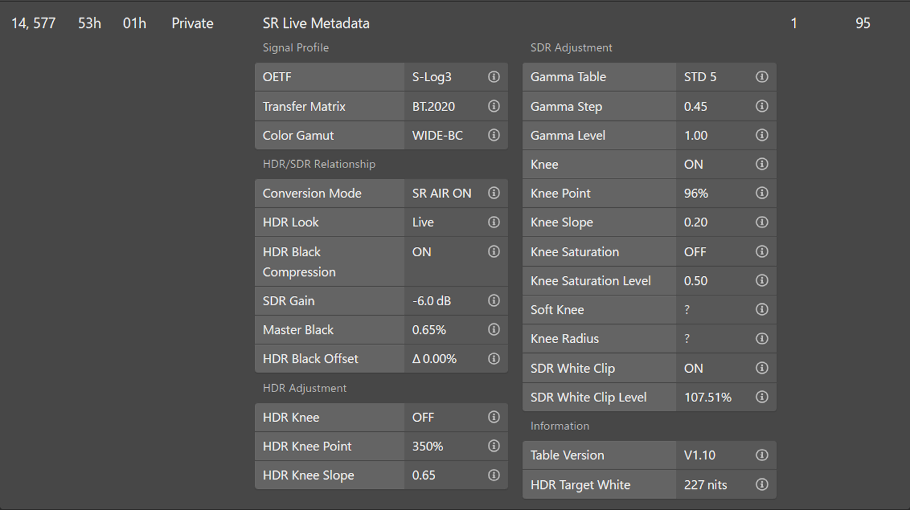Show Knee Saturation Level info icon
Screen dimensions: 910x510
762,280
